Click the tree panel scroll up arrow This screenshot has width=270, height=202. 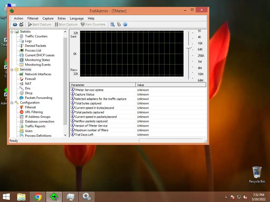[65, 32]
